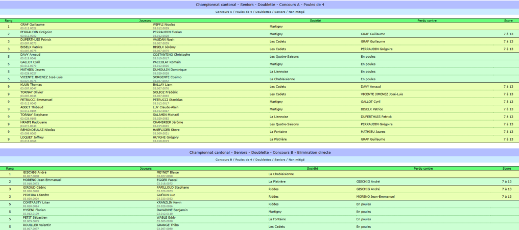Select player PEREIRA Léandro

36,195
